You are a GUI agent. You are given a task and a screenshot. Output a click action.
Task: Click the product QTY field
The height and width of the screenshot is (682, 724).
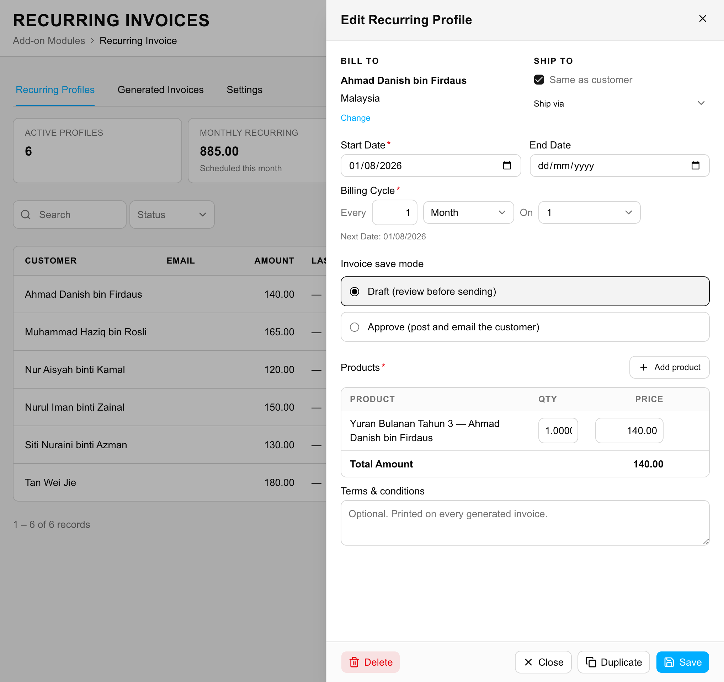(x=558, y=431)
